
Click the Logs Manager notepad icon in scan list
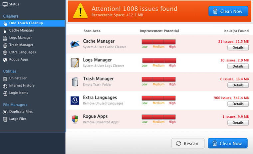(75, 63)
